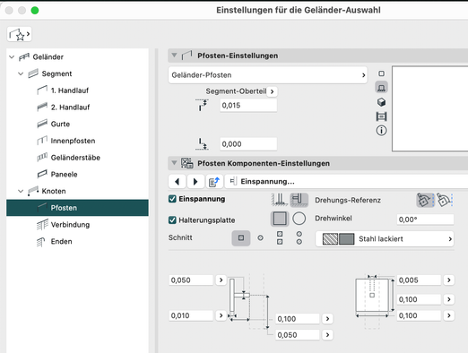Collapse the Knoten tree node
This screenshot has width=468, height=353.
pyautogui.click(x=21, y=191)
